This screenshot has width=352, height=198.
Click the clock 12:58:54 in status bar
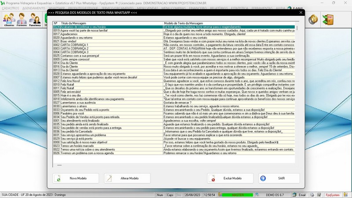coord(209,195)
